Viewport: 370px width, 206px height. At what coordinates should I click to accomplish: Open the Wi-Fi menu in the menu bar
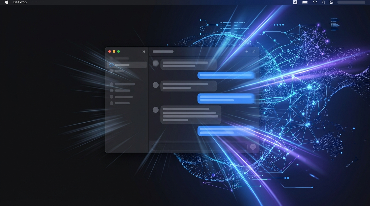pyautogui.click(x=315, y=2)
